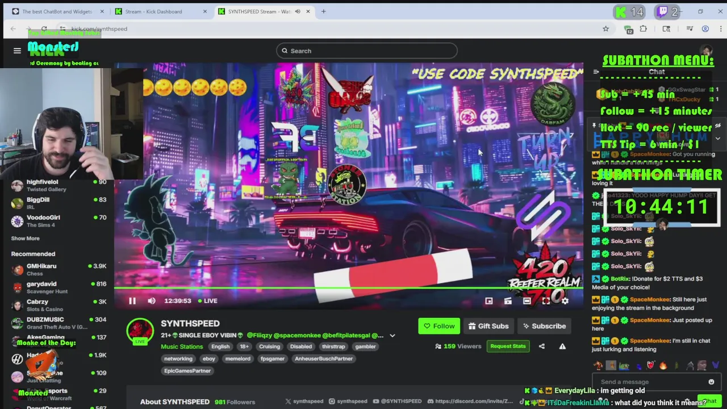
Task: Enter fullscreen on the video player
Action: (546, 301)
